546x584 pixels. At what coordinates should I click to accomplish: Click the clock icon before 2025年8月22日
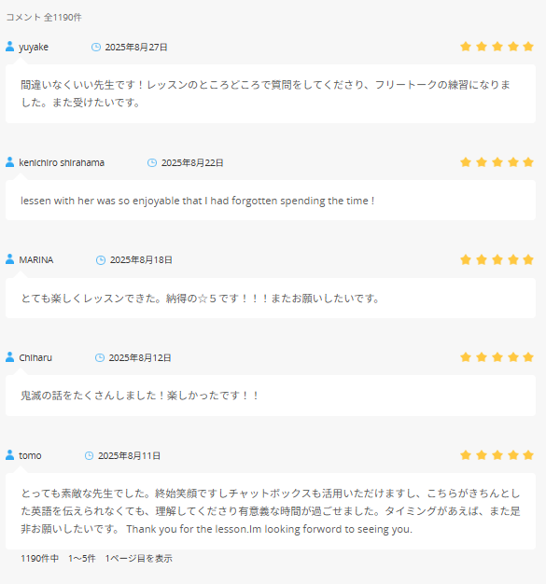(x=152, y=162)
